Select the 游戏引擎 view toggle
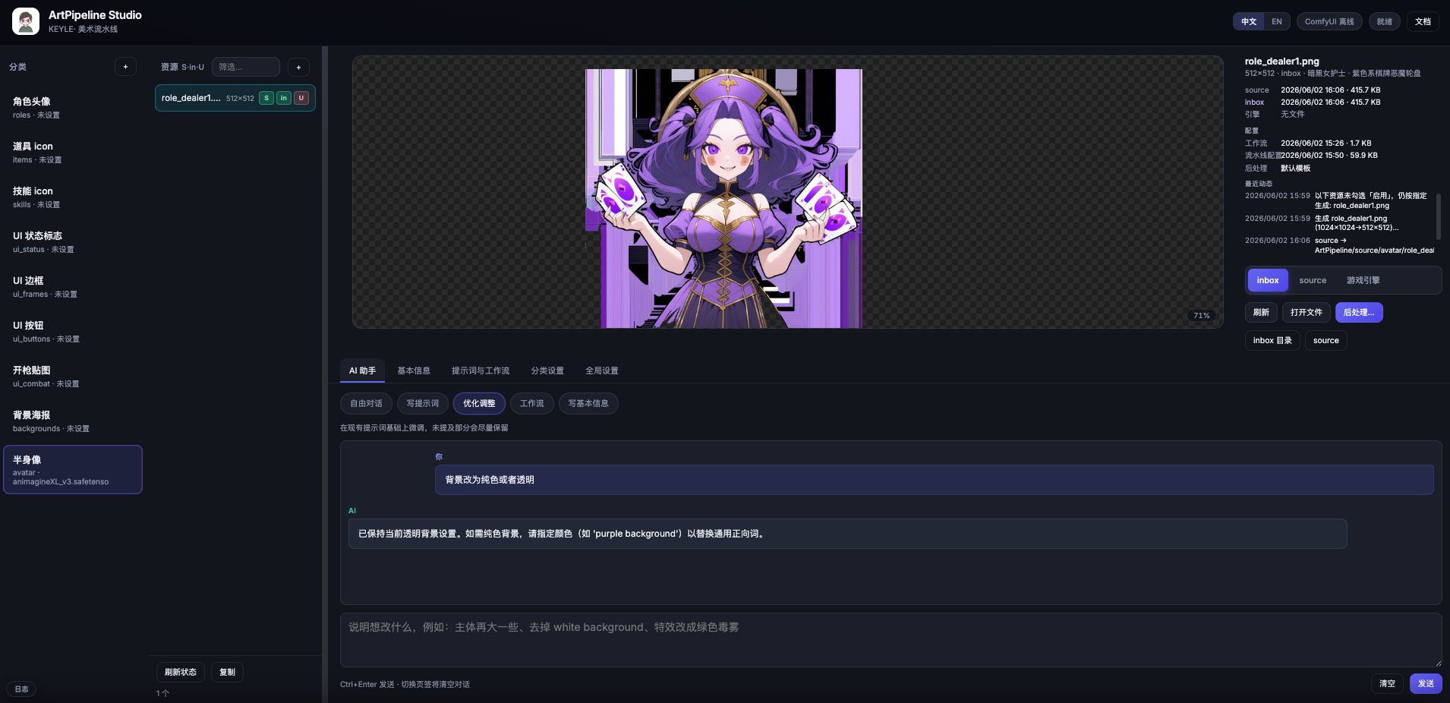 (1363, 280)
